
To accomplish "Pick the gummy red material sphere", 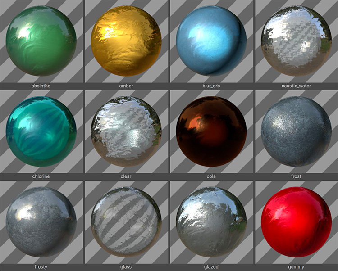I will (297, 222).
